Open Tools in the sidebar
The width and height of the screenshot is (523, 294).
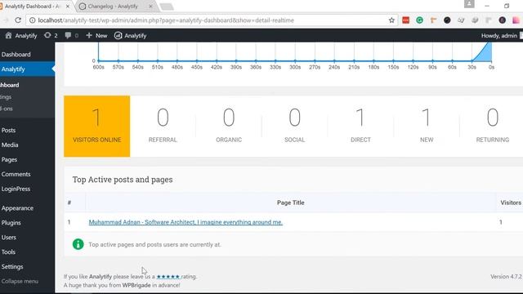(x=8, y=252)
